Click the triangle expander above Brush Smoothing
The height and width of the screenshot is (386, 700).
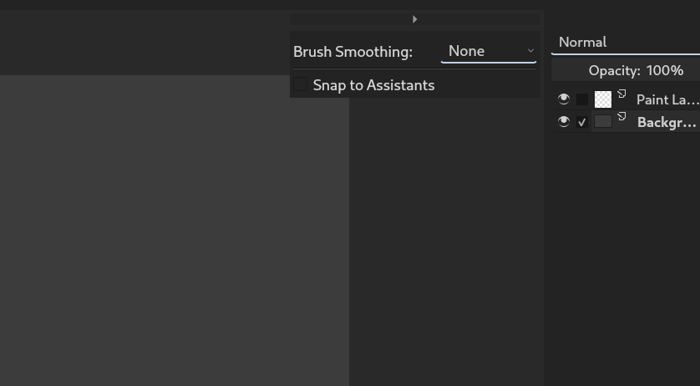tap(414, 19)
